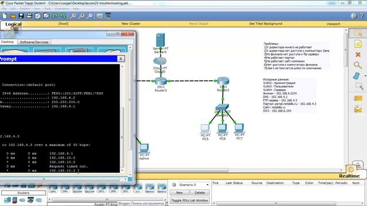Choose the Draw Polygon shape tool

click(357, 76)
